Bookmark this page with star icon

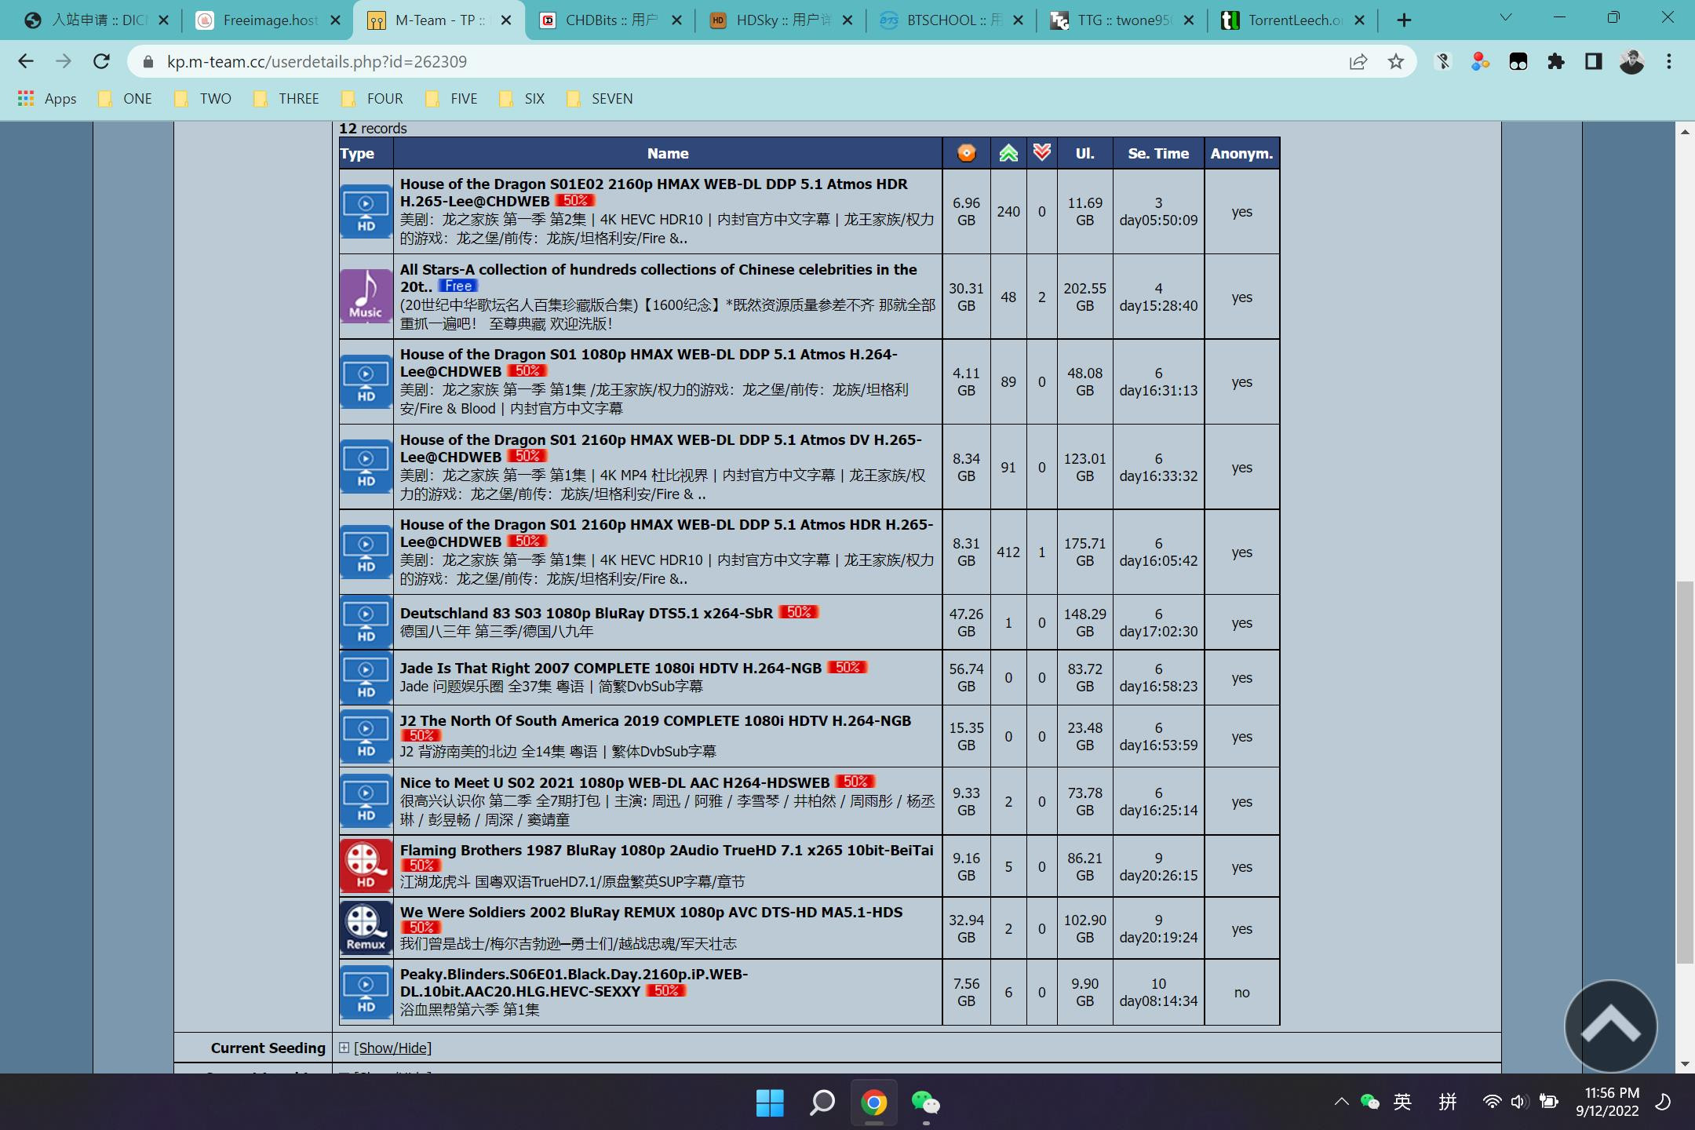[x=1395, y=61]
